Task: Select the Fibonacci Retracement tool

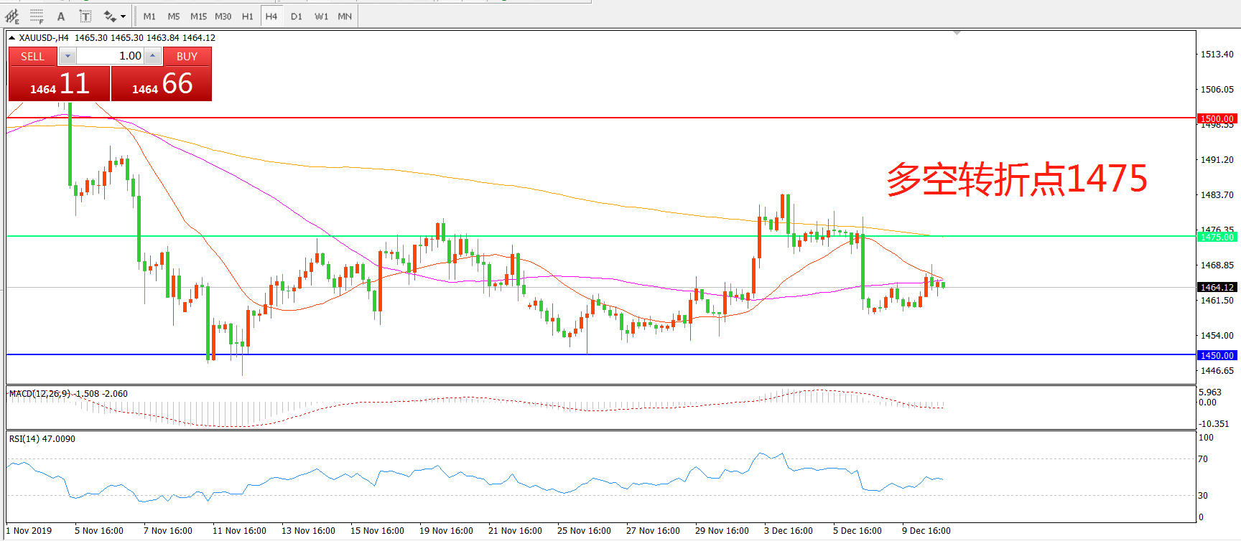Action: tap(37, 16)
